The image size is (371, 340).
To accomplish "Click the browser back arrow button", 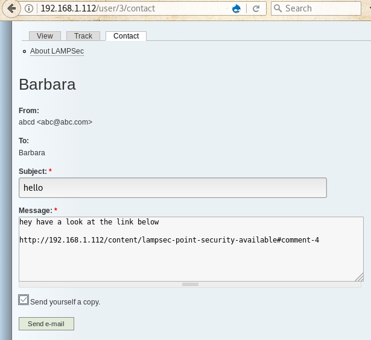I will click(10, 9).
